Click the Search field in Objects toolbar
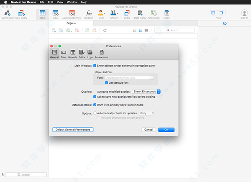 coord(177,31)
